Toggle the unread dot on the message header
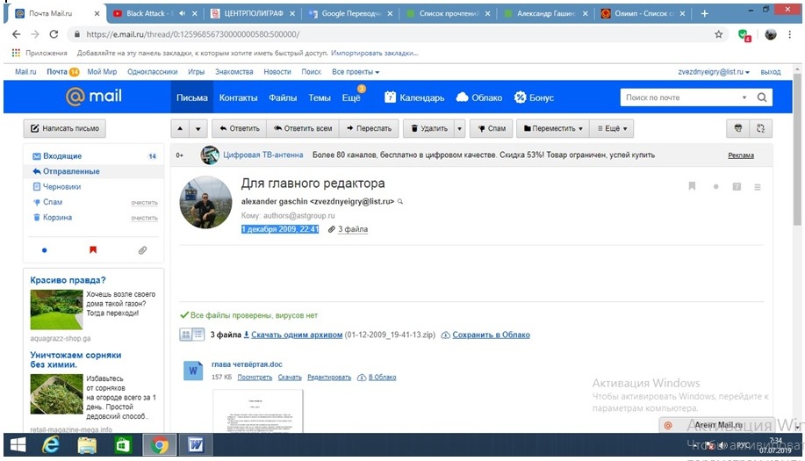The image size is (805, 461). tap(715, 187)
